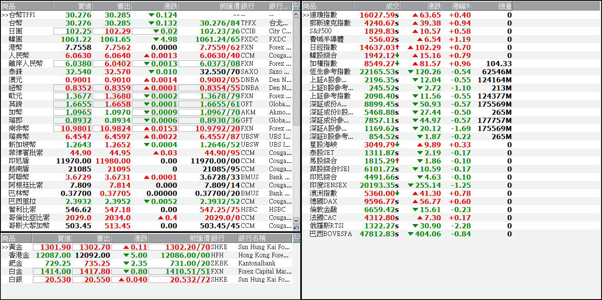The image size is (602, 300).
Task: Click forex panel 銀行 column header
Action: [x=254, y=6]
